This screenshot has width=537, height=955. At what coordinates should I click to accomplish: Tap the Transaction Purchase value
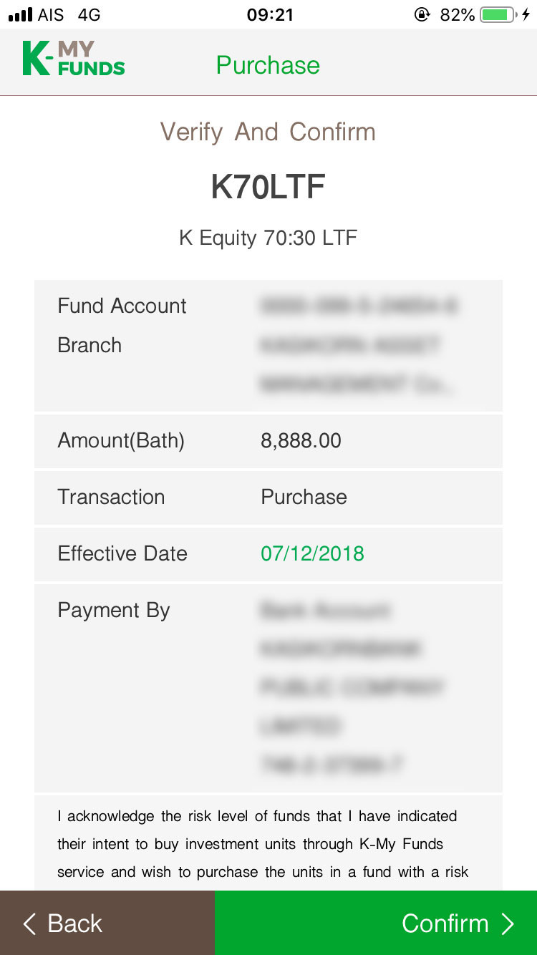point(304,497)
